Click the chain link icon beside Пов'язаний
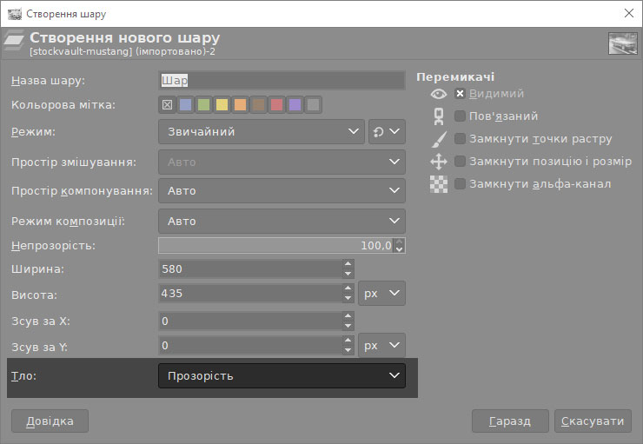The image size is (643, 444). click(x=439, y=116)
